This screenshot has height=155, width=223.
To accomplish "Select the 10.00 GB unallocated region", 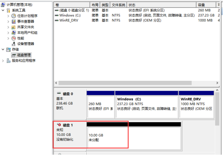I will pos(134,136).
